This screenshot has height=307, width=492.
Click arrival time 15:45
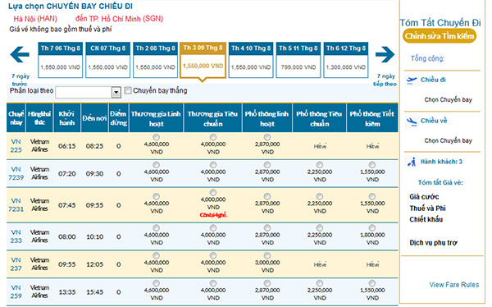[x=94, y=292]
